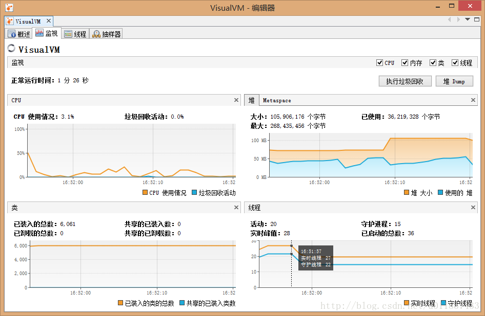This screenshot has width=485, height=316.
Task: Click the CPU 使用情况 orange legend swatch
Action: tap(145, 192)
